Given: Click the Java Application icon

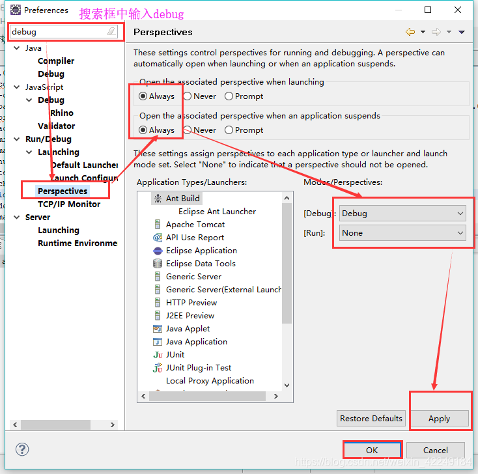Looking at the screenshot, I should pos(158,342).
